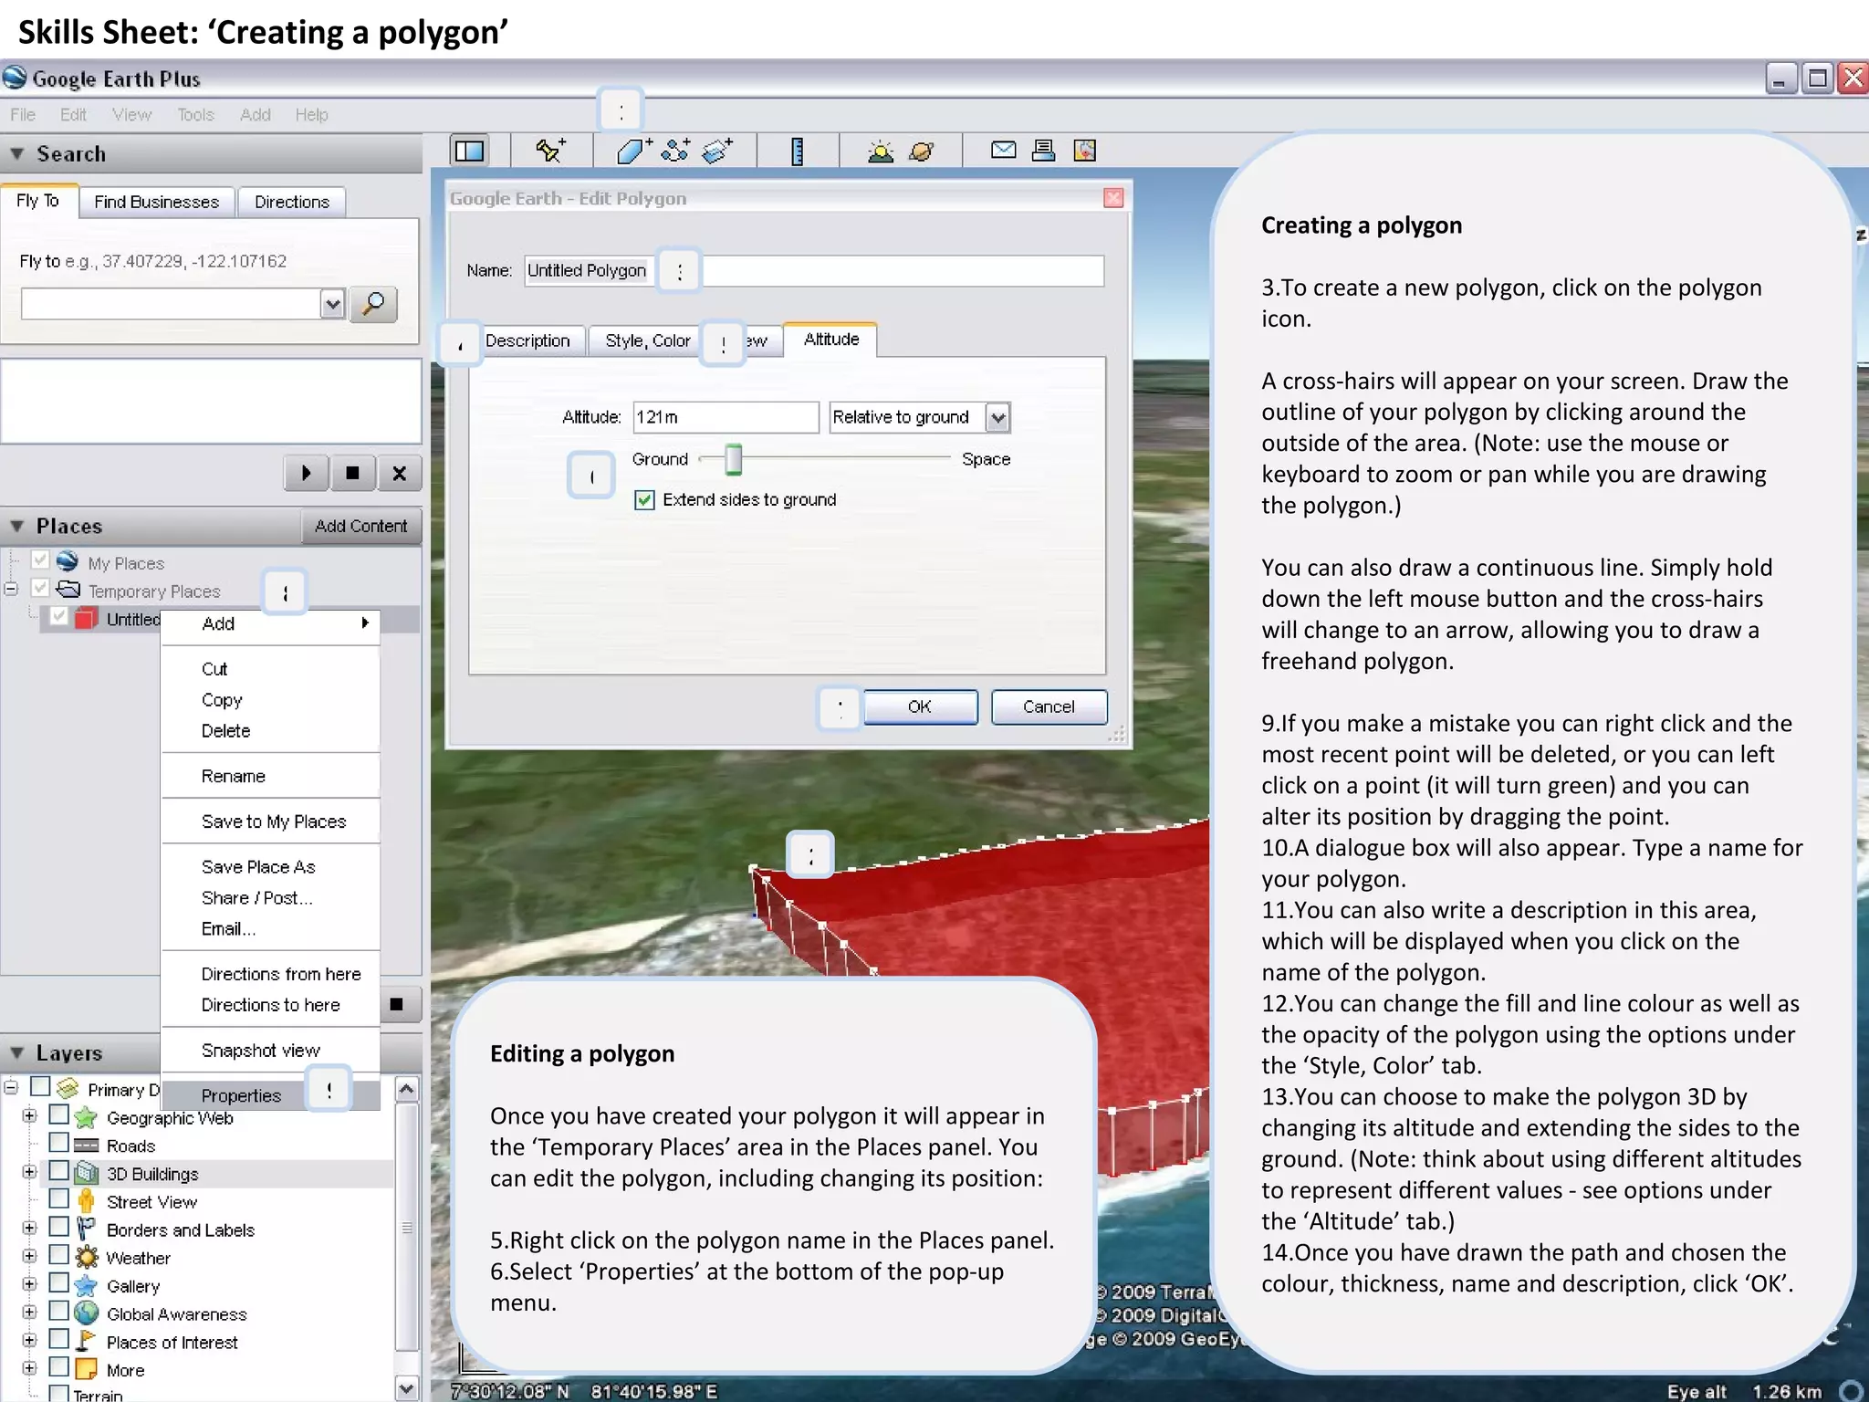Click the Primary Database layers icon

click(x=67, y=1088)
